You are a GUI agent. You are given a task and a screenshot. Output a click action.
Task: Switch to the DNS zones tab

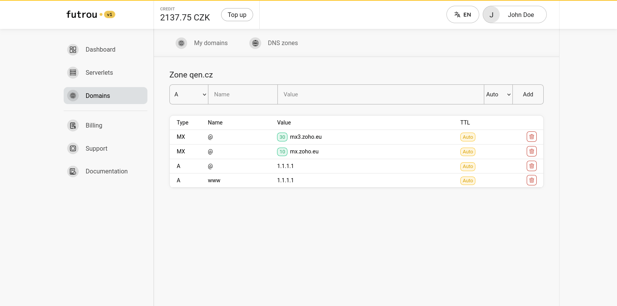(274, 43)
